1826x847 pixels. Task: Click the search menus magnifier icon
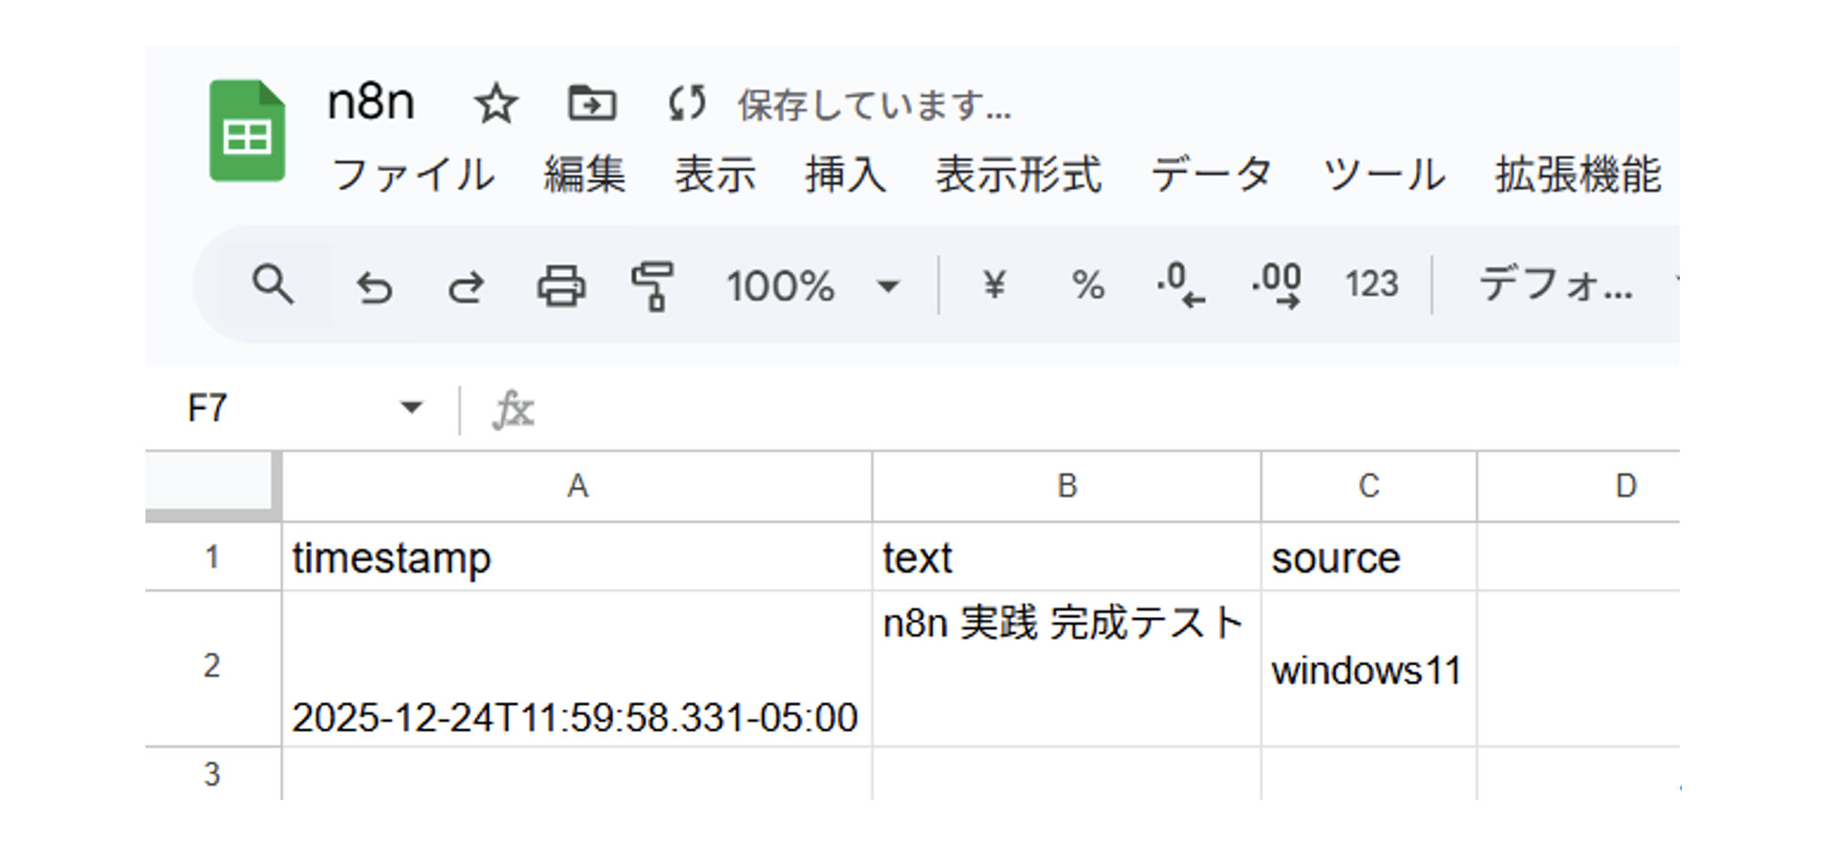pos(273,284)
